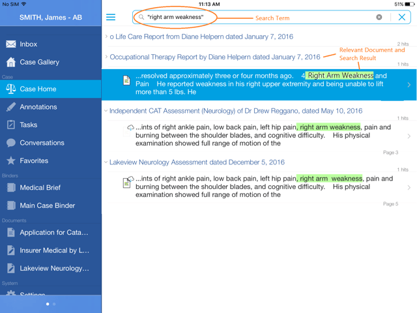
Task: Select the Case Gallery menu label
Action: point(40,63)
